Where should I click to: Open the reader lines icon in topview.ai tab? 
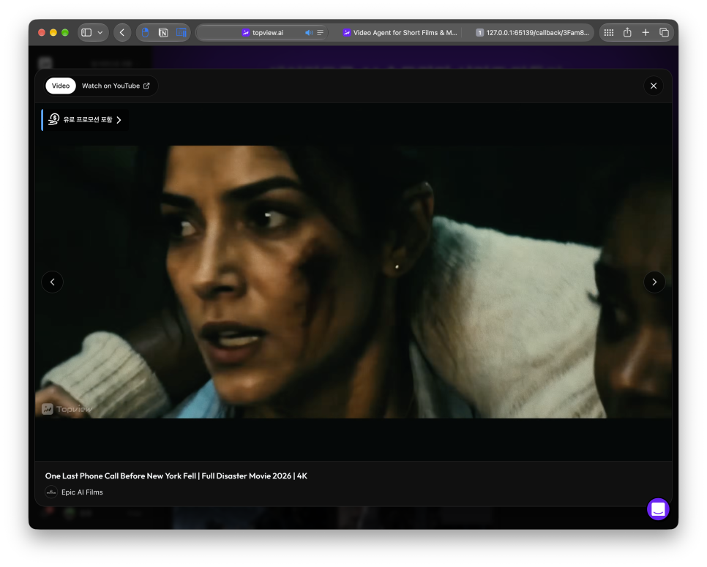(x=320, y=32)
